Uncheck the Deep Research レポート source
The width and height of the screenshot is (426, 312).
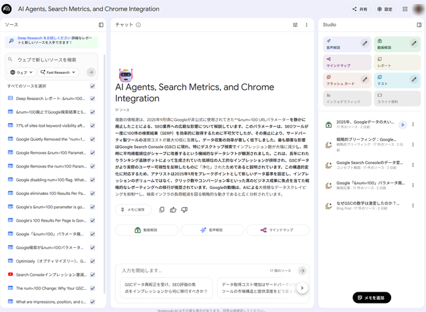tap(92, 98)
